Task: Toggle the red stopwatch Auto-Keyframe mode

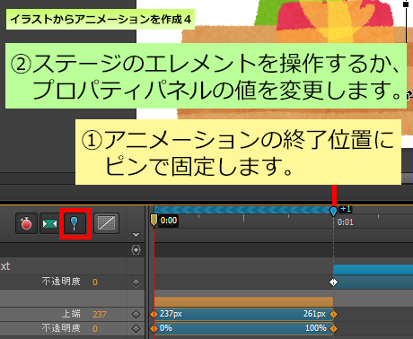Action: tap(26, 223)
